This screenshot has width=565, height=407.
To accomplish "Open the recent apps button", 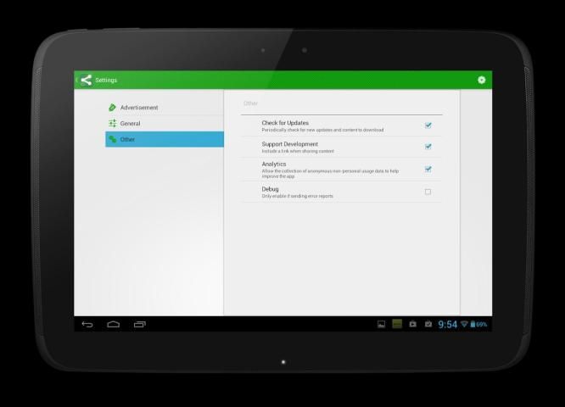I will click(x=140, y=324).
